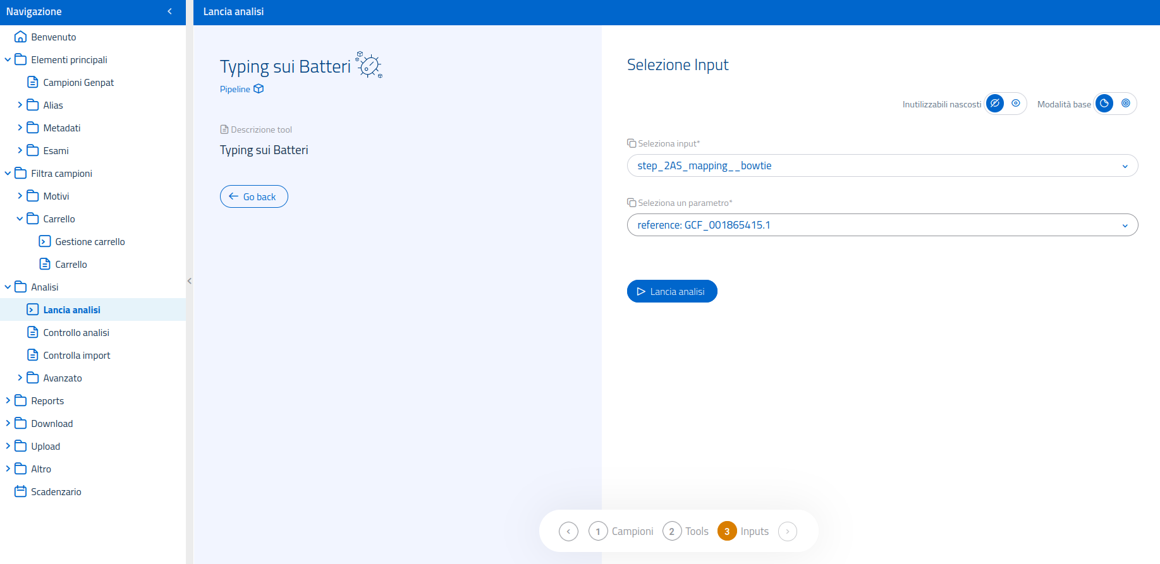Image resolution: width=1160 pixels, height=564 pixels.
Task: Click the bacteria icon beside Typing sui Batteri
Action: [x=369, y=65]
